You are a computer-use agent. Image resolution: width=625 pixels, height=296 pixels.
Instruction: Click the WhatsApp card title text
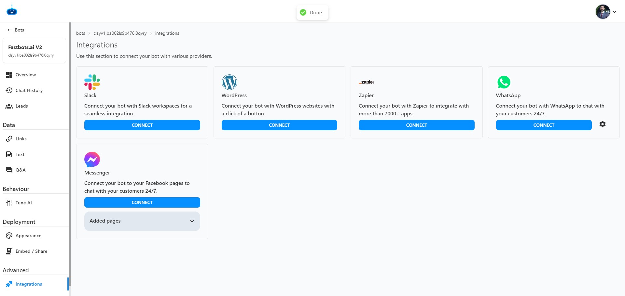pyautogui.click(x=508, y=95)
